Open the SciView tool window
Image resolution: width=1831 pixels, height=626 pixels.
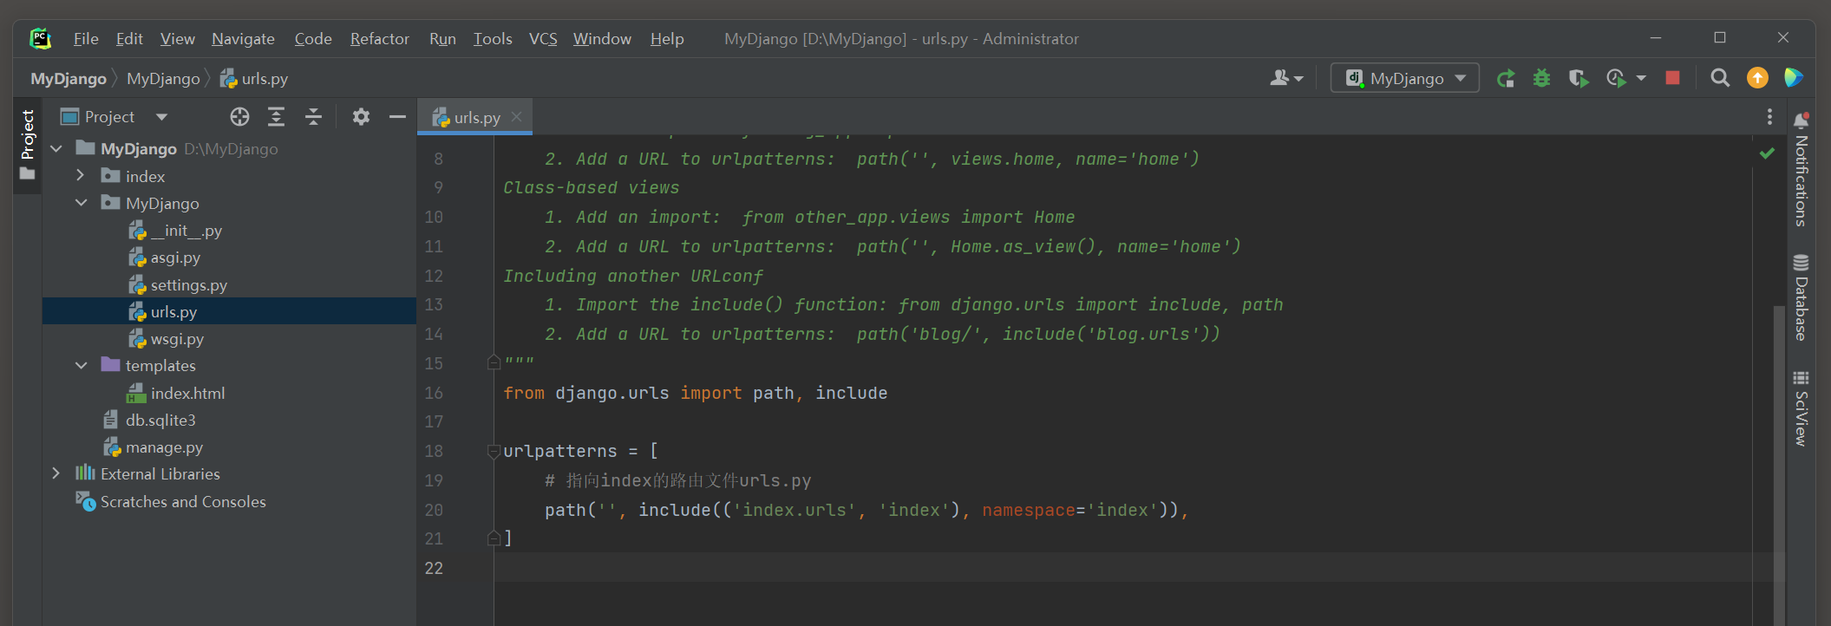[x=1802, y=408]
